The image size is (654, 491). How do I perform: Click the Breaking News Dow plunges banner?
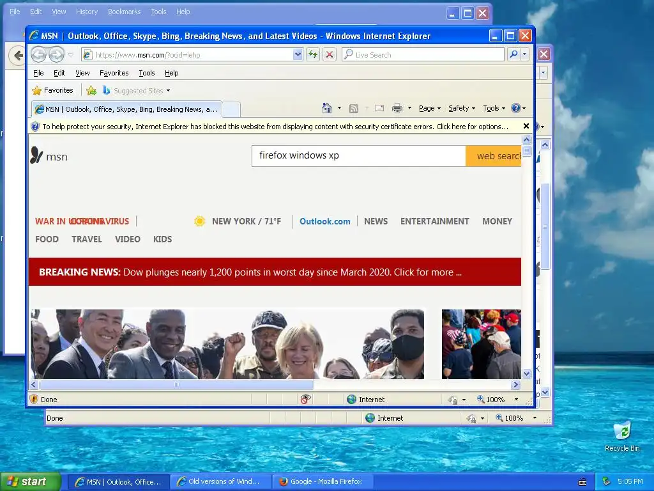pos(275,272)
